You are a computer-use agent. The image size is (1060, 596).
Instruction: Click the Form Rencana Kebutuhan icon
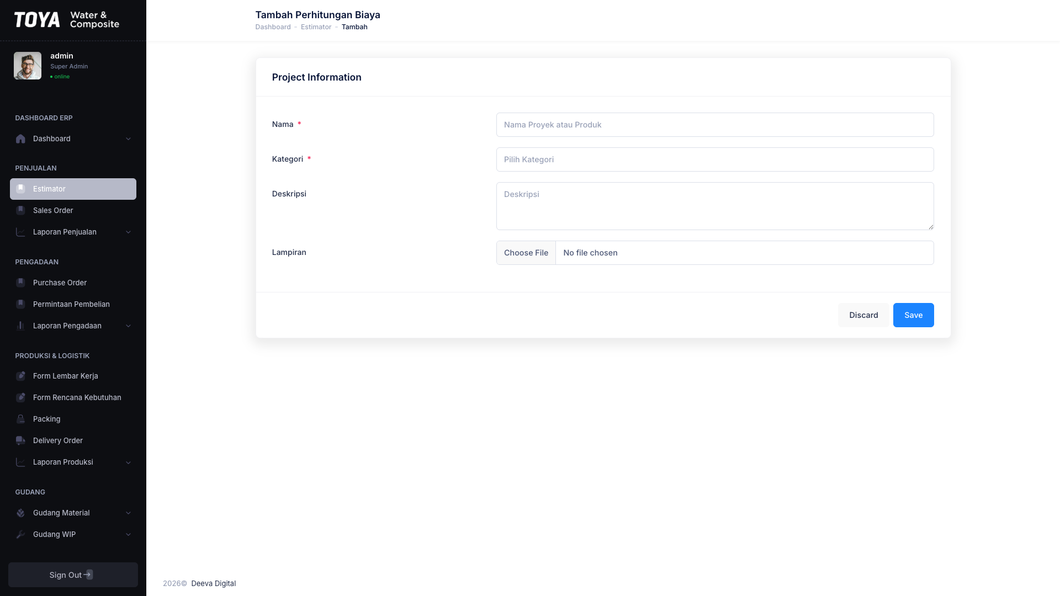coord(20,397)
